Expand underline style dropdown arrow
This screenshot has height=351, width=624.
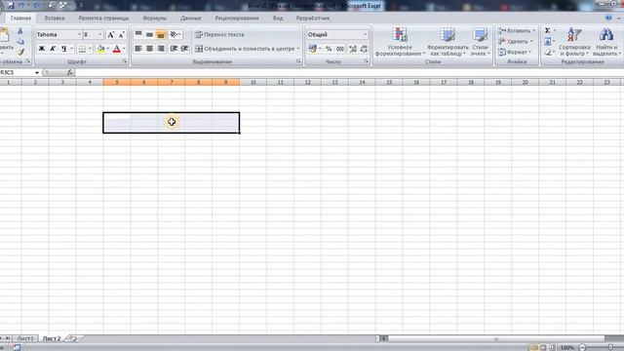click(71, 49)
